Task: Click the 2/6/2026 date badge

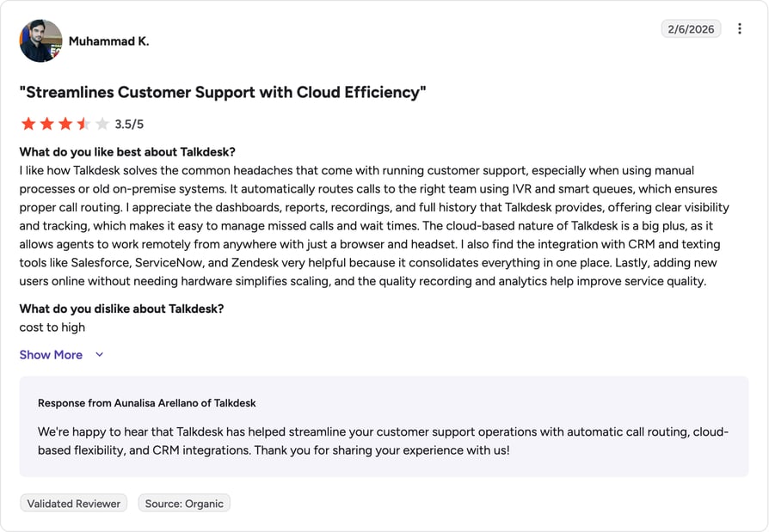Action: (691, 29)
